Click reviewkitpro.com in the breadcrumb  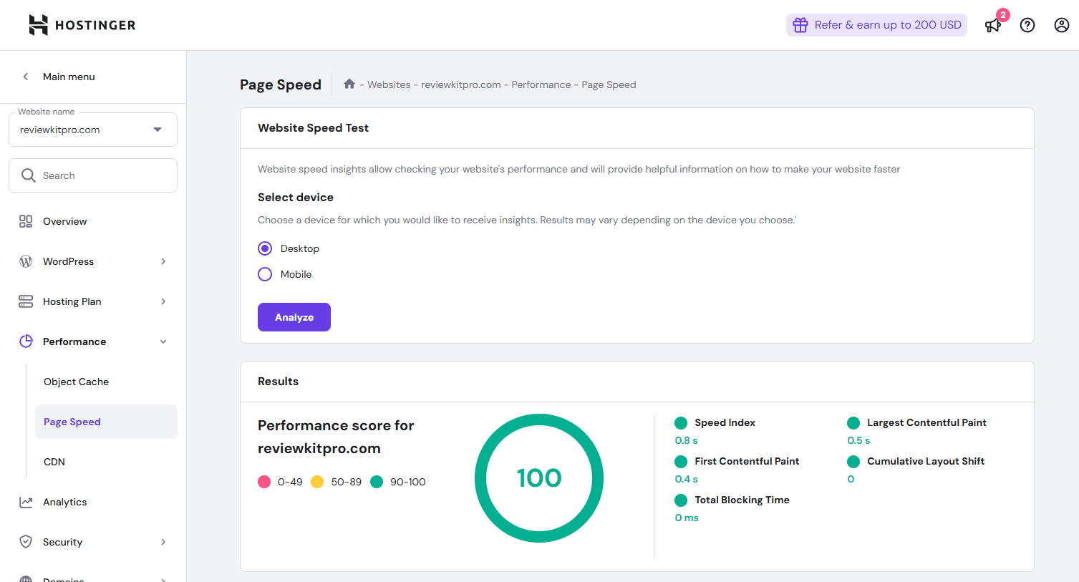coord(461,84)
